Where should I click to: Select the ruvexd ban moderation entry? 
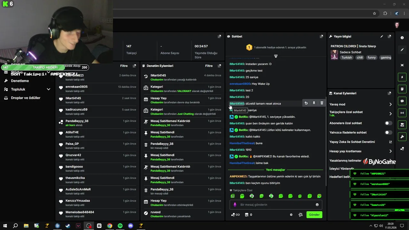pyautogui.click(x=182, y=214)
